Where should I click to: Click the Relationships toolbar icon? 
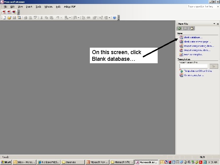pos(101,18)
